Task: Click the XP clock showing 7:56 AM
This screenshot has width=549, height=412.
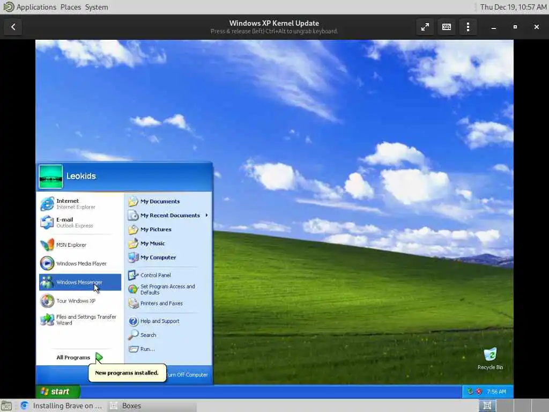Action: tap(496, 392)
